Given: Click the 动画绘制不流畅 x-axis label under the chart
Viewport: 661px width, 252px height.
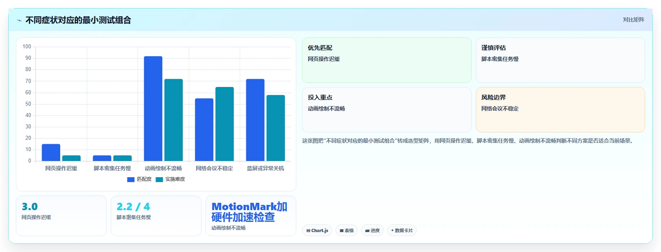Looking at the screenshot, I should coord(163,168).
